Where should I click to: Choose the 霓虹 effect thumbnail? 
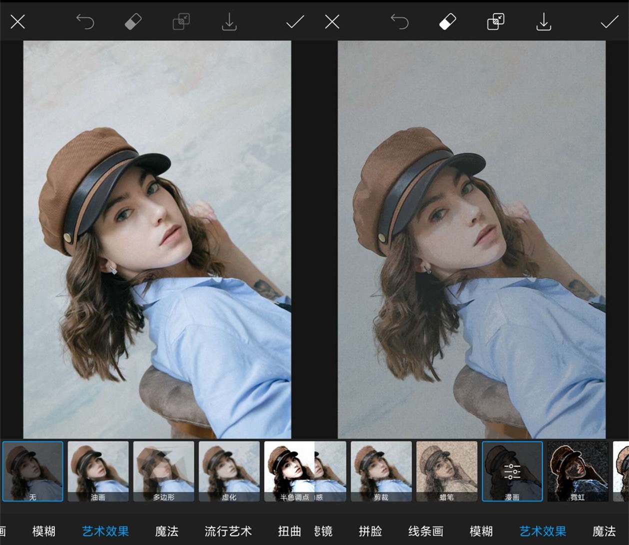[577, 471]
